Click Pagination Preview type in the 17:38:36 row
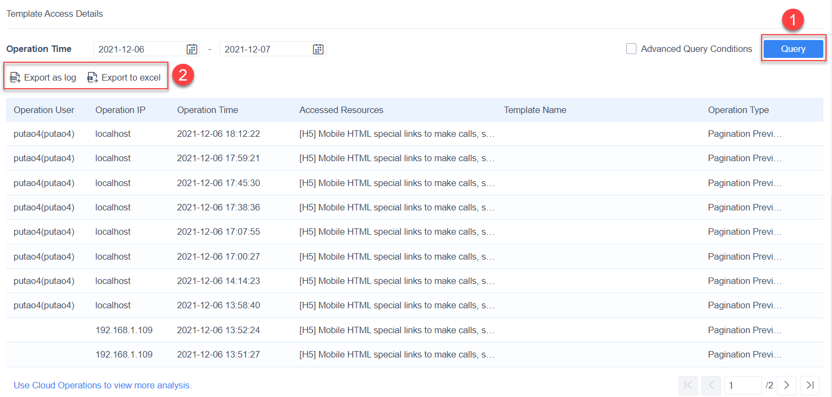The image size is (832, 397). click(745, 207)
